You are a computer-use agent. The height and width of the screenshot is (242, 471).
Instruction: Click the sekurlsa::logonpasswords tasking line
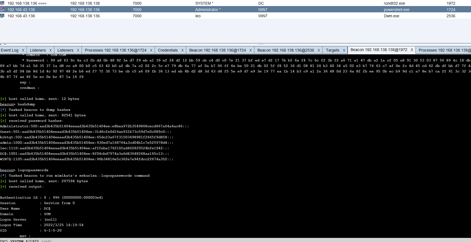tap(75, 176)
